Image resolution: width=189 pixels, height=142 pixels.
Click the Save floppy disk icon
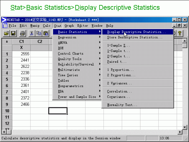point(13,33)
